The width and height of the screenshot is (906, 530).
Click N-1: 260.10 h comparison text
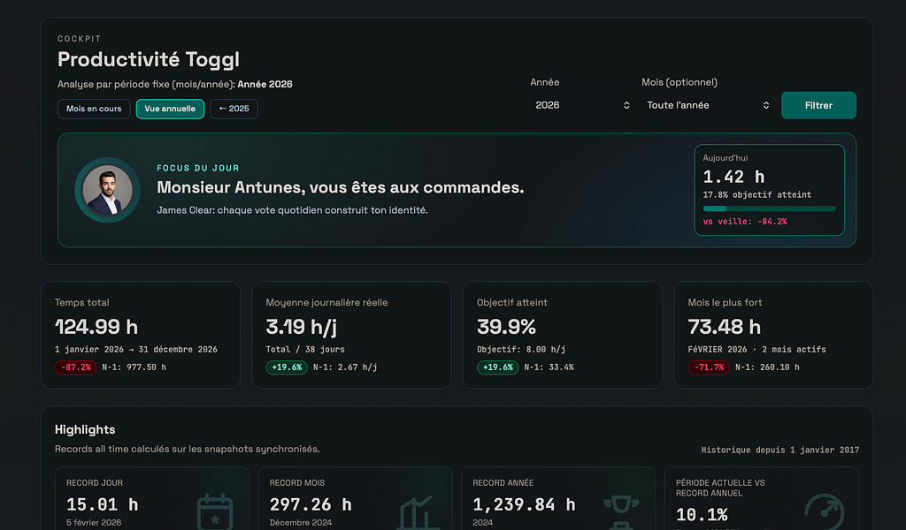click(767, 367)
